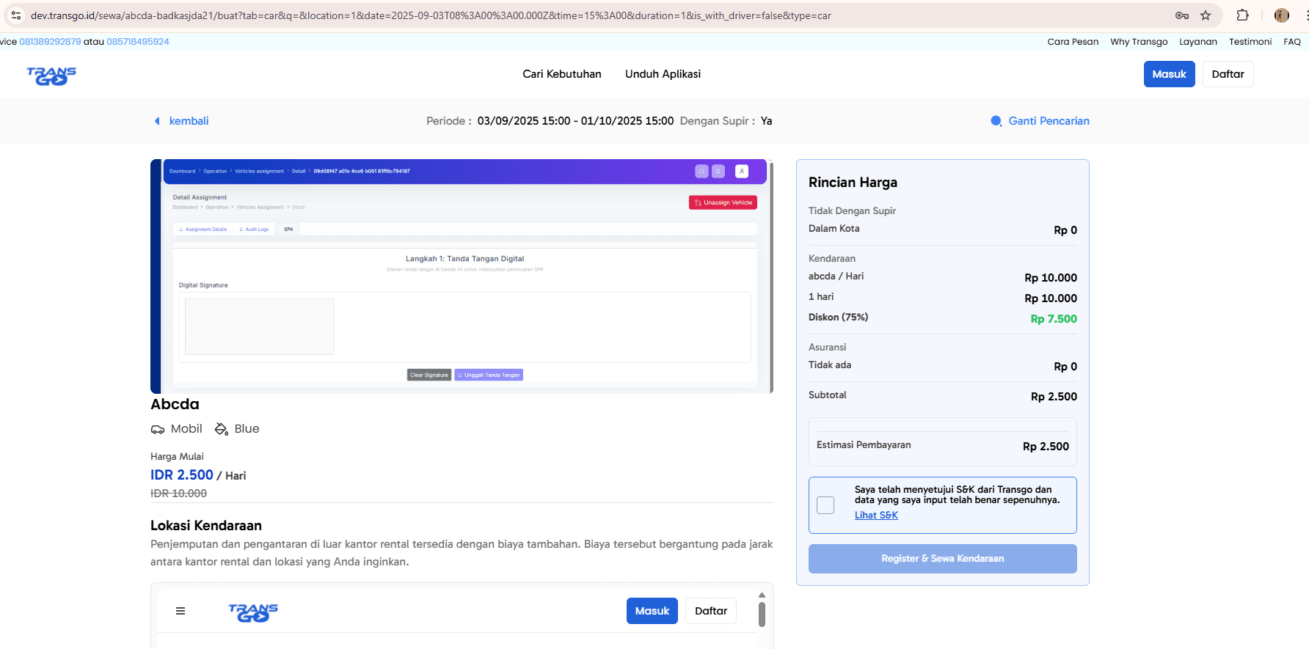This screenshot has height=649, width=1309.
Task: Open the Cari Kebutuhan menu
Action: pos(562,74)
